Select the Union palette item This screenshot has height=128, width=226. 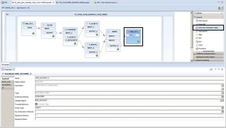pos(201,45)
